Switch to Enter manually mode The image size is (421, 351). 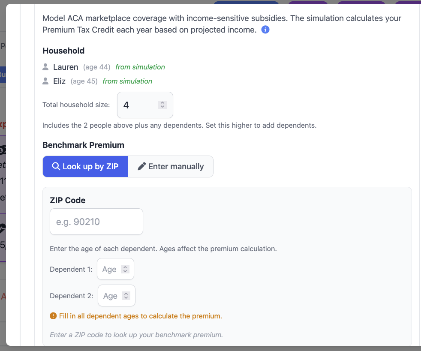(171, 166)
